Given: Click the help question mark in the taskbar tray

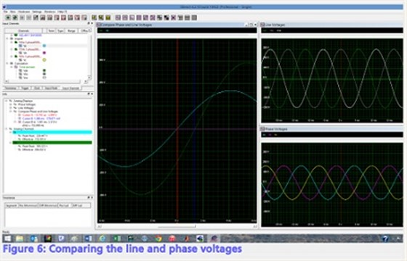Looking at the screenshot, I should coord(385,239).
